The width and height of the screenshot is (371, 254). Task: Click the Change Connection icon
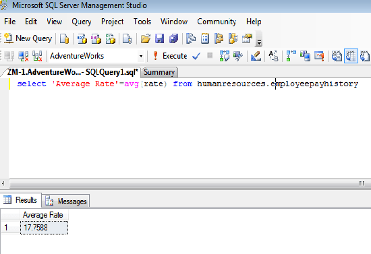[37, 56]
